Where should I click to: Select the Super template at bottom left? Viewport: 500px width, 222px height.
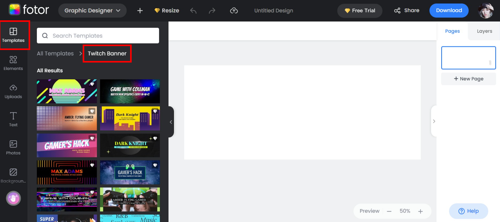click(x=67, y=218)
